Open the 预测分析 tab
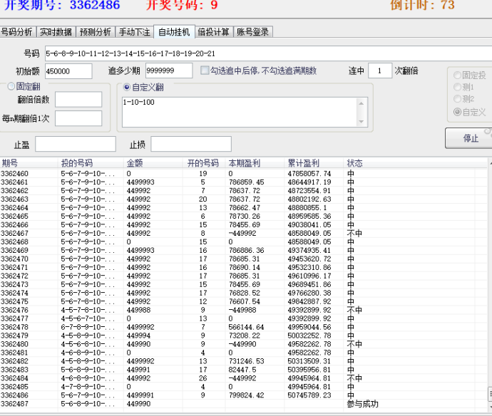This screenshot has width=492, height=416. coord(96,32)
